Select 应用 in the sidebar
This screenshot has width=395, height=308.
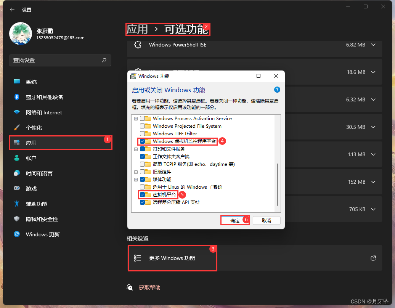tap(60, 143)
